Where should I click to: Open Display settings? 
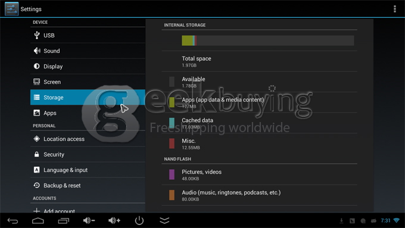coord(88,66)
